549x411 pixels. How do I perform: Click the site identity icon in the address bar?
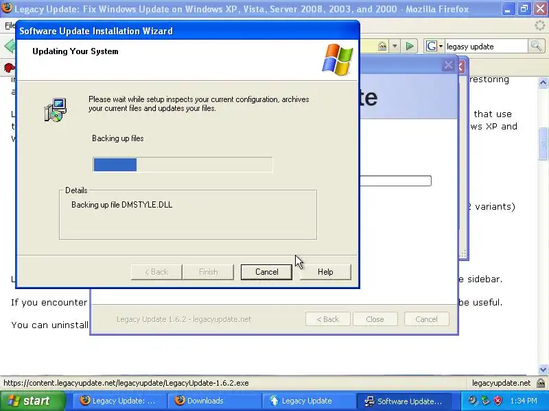(x=382, y=46)
